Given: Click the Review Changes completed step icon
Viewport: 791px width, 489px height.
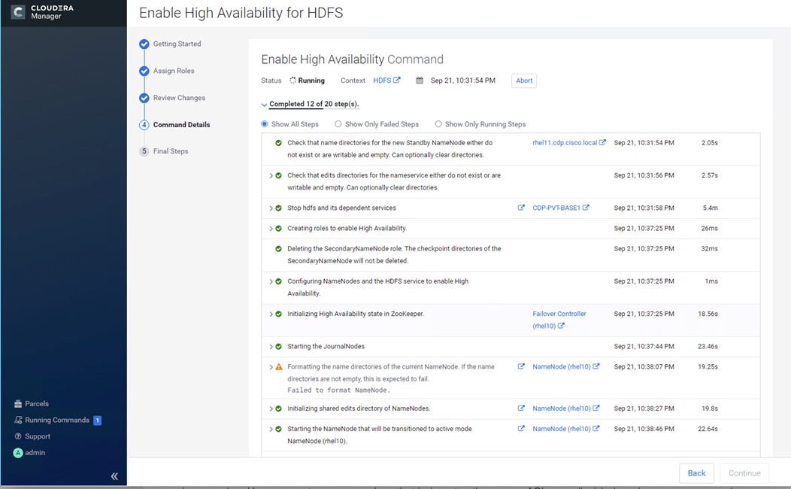Looking at the screenshot, I should point(144,97).
